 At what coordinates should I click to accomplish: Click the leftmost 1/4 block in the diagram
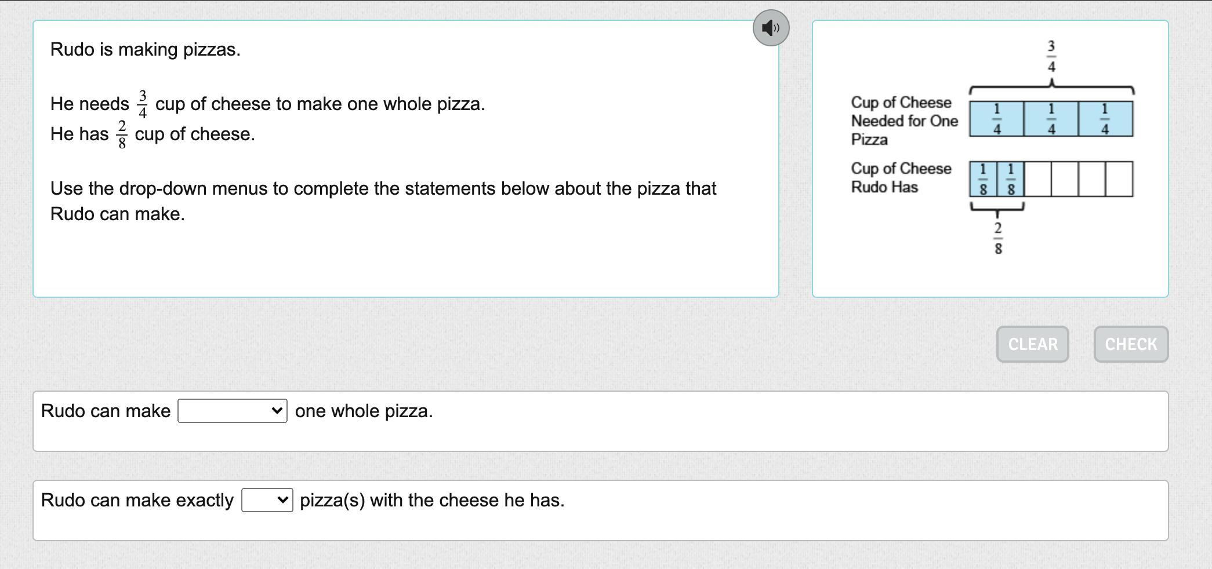click(x=996, y=119)
